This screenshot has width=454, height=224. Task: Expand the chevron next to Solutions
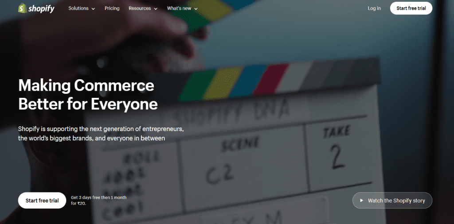(93, 9)
